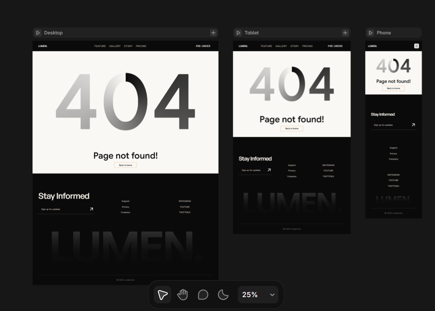435x311 pixels.
Task: Click YOUTUBE link in Tablet footer
Action: point(328,170)
